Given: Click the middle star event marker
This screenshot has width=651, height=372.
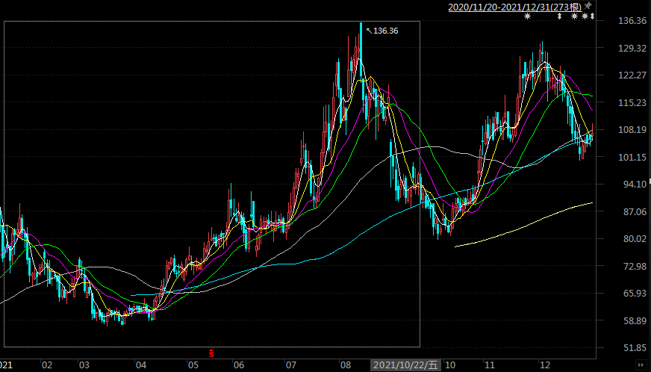Looking at the screenshot, I should [x=574, y=16].
